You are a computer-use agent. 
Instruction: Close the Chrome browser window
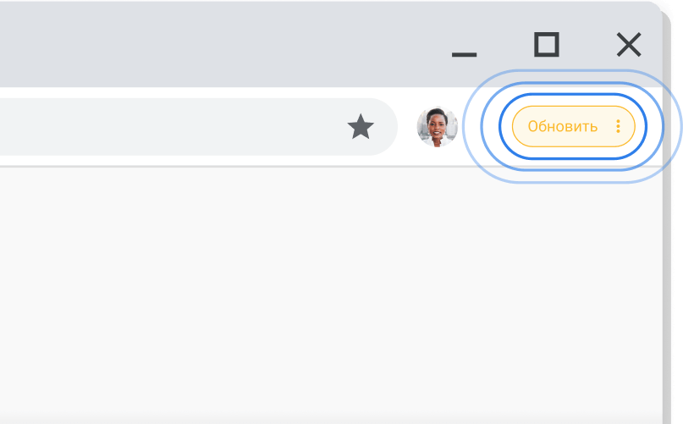click(x=629, y=44)
